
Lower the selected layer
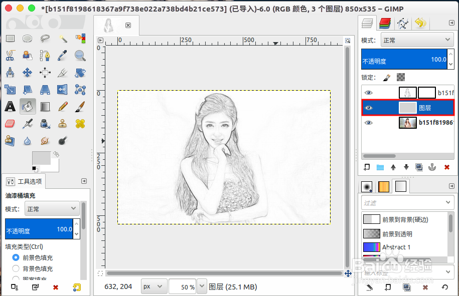(406, 167)
